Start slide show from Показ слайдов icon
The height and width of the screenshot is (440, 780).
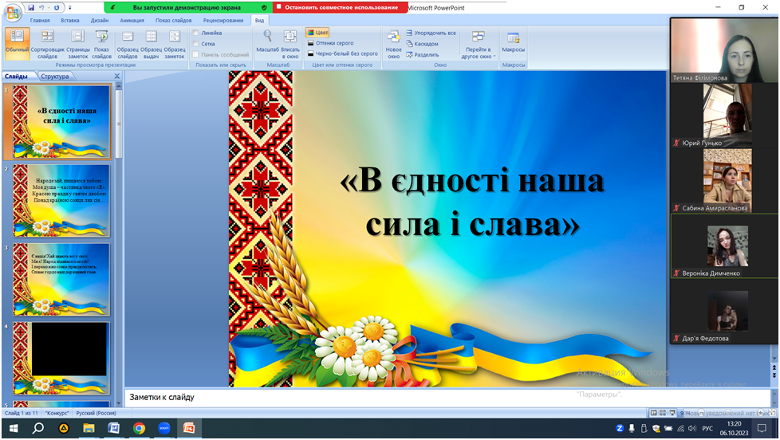click(101, 41)
